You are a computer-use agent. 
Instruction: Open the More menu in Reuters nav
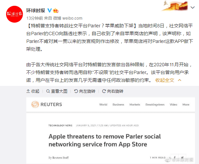(186, 104)
